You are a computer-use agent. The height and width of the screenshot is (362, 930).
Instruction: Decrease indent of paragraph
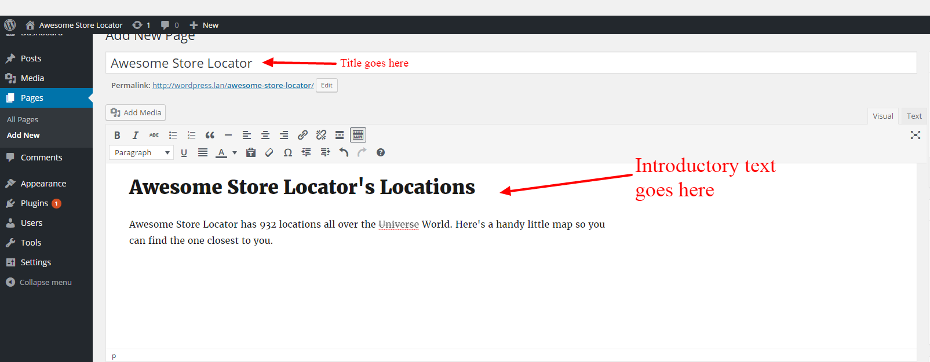coord(307,152)
